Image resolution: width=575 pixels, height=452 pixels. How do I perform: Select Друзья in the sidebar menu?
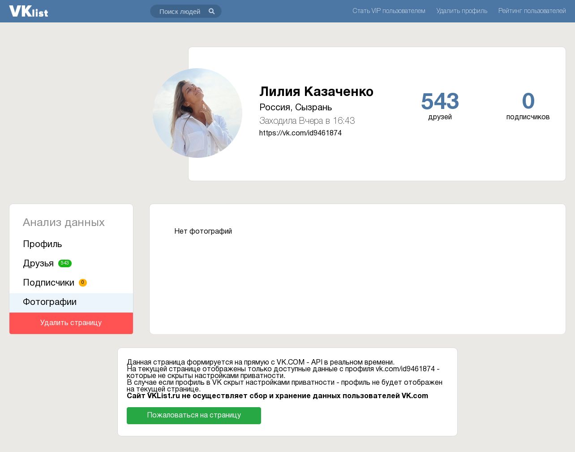71,264
